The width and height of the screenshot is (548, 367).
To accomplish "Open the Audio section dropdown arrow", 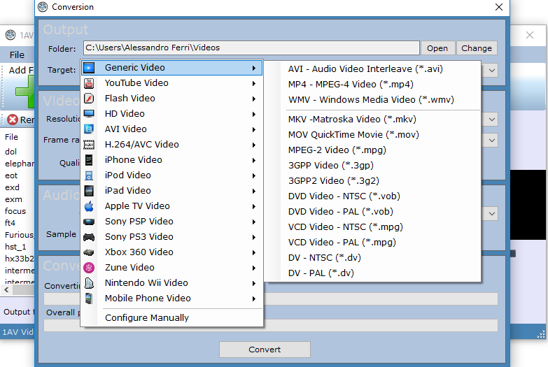I will point(492,214).
